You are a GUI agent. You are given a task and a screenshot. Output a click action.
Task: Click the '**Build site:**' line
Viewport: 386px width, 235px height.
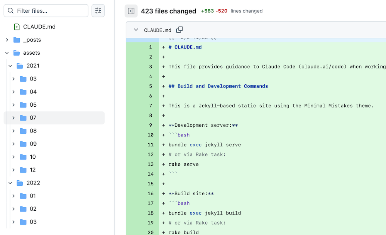coord(191,193)
